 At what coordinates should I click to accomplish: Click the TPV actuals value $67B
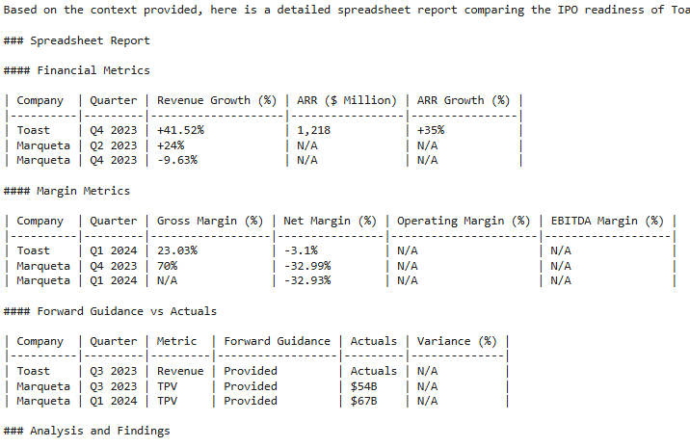point(363,402)
